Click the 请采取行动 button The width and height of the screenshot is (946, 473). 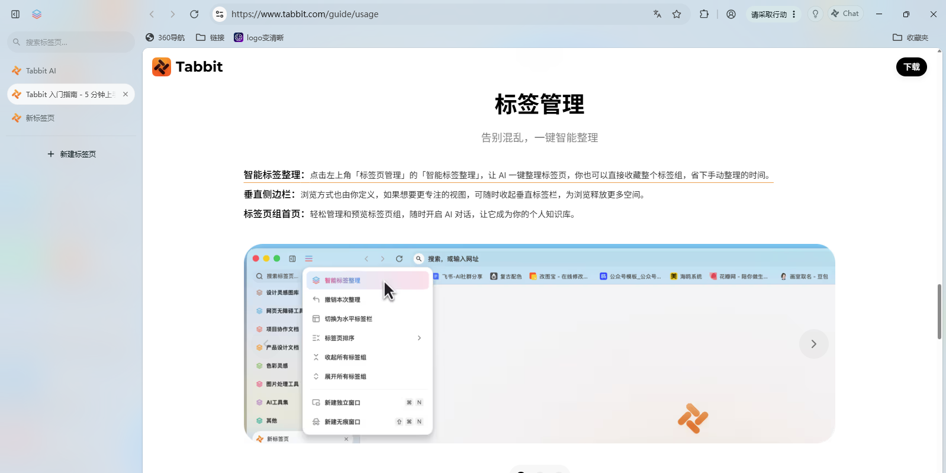click(773, 14)
